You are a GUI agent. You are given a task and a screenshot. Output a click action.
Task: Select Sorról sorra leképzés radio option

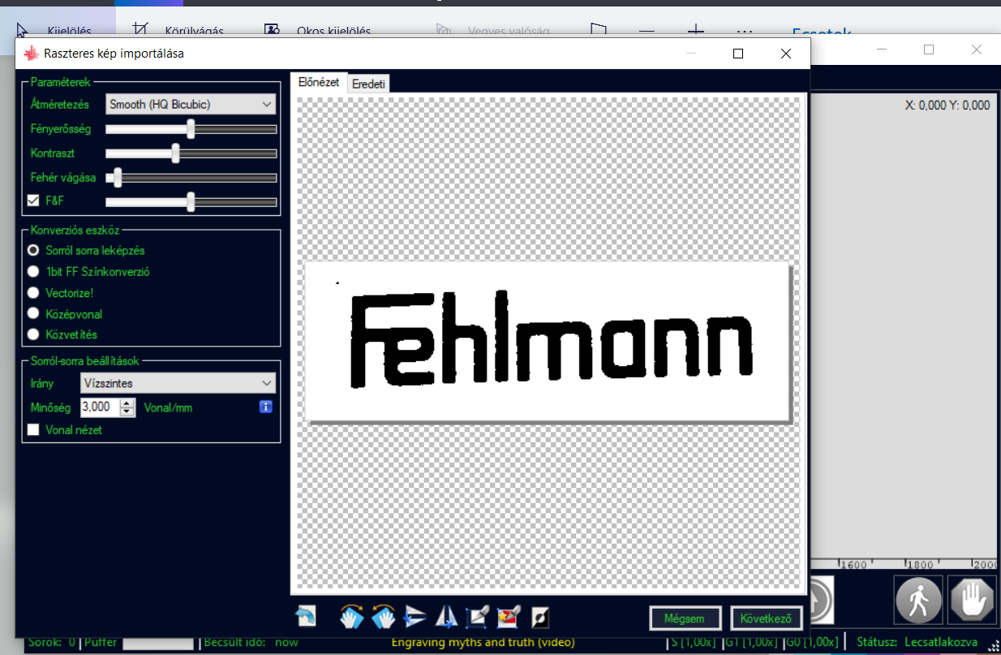pyautogui.click(x=33, y=251)
